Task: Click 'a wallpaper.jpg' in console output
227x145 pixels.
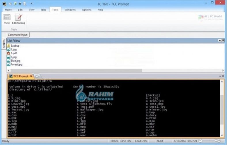Action: click(90, 109)
